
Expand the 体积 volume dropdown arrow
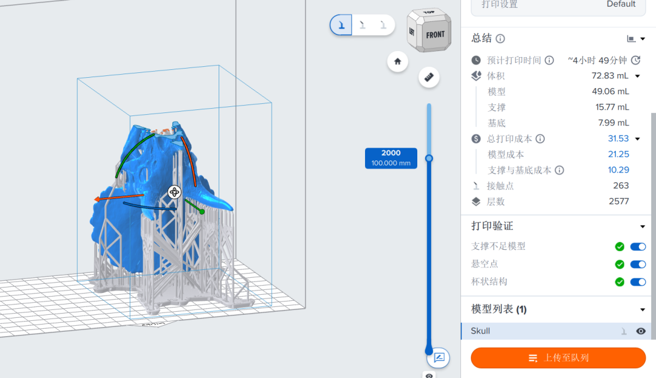pyautogui.click(x=638, y=77)
